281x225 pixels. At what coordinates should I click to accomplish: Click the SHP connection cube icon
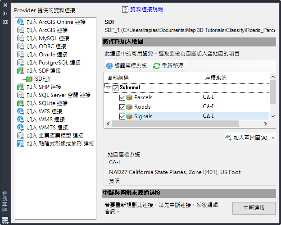20,87
